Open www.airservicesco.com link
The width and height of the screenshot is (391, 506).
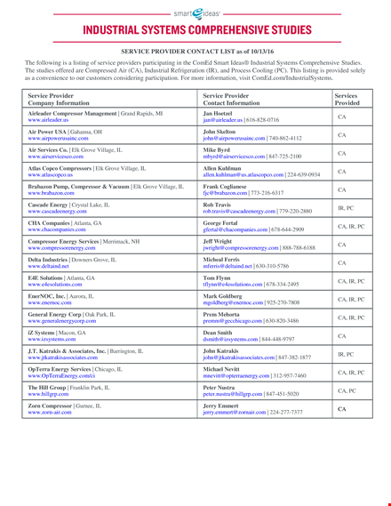55,157
